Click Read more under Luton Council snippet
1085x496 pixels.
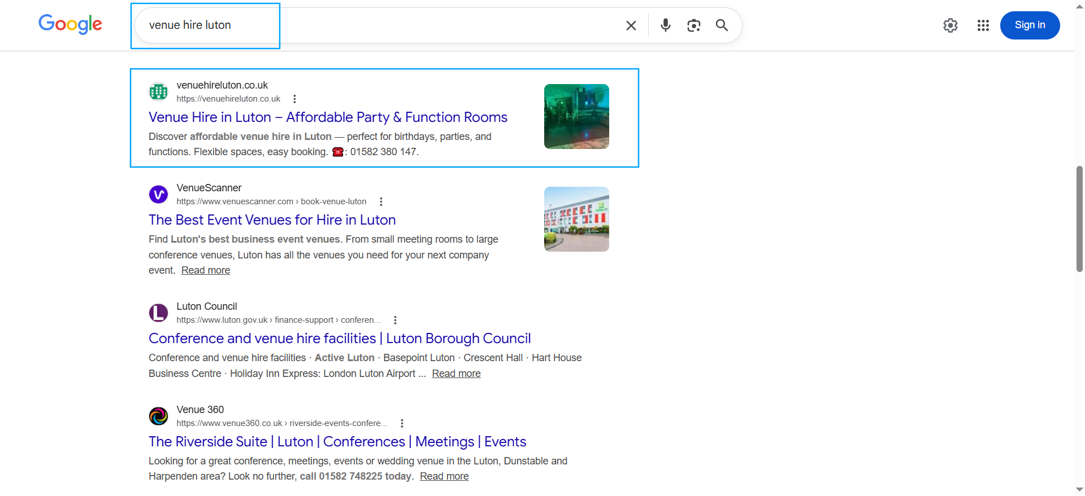(x=456, y=374)
